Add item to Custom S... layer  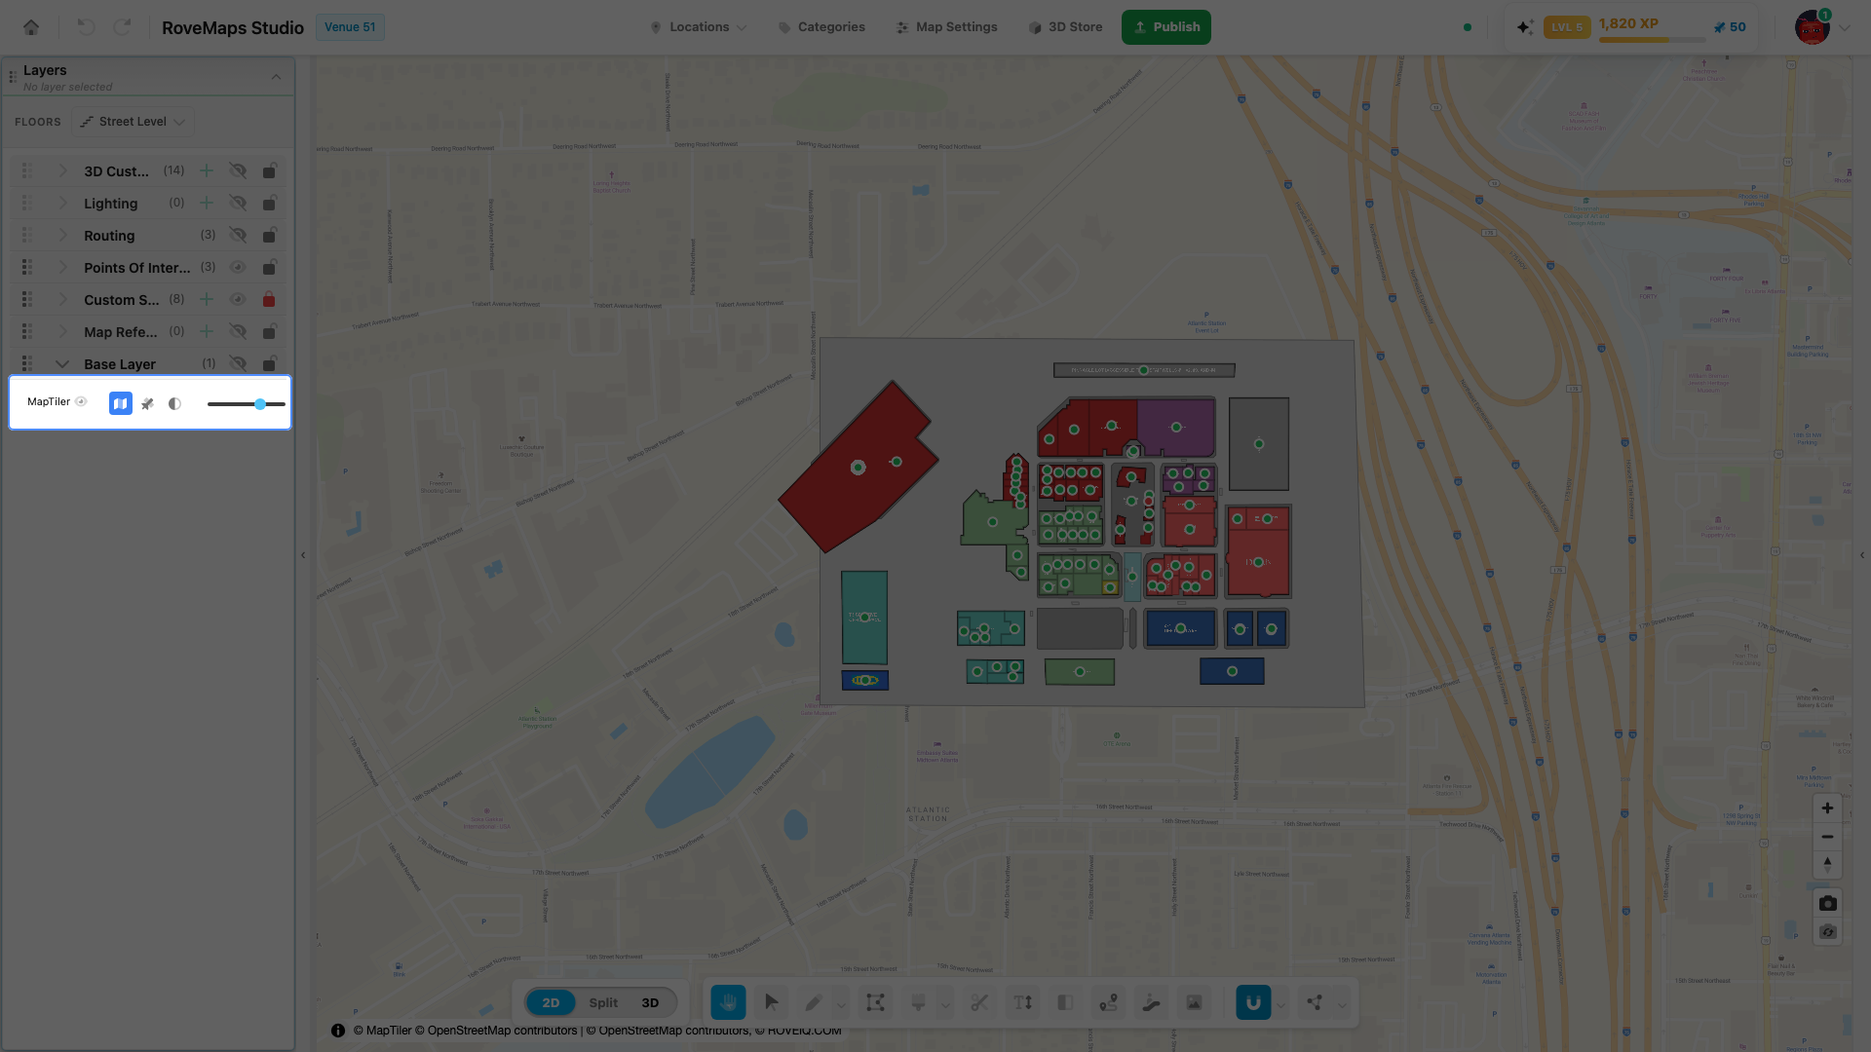tap(207, 300)
